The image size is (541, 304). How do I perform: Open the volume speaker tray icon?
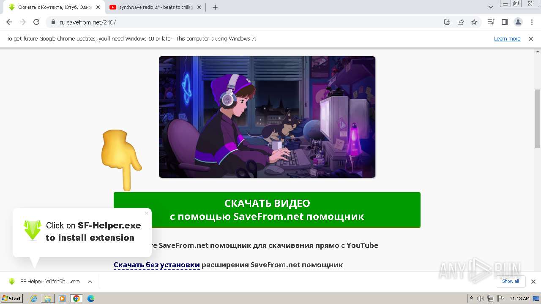(481, 299)
